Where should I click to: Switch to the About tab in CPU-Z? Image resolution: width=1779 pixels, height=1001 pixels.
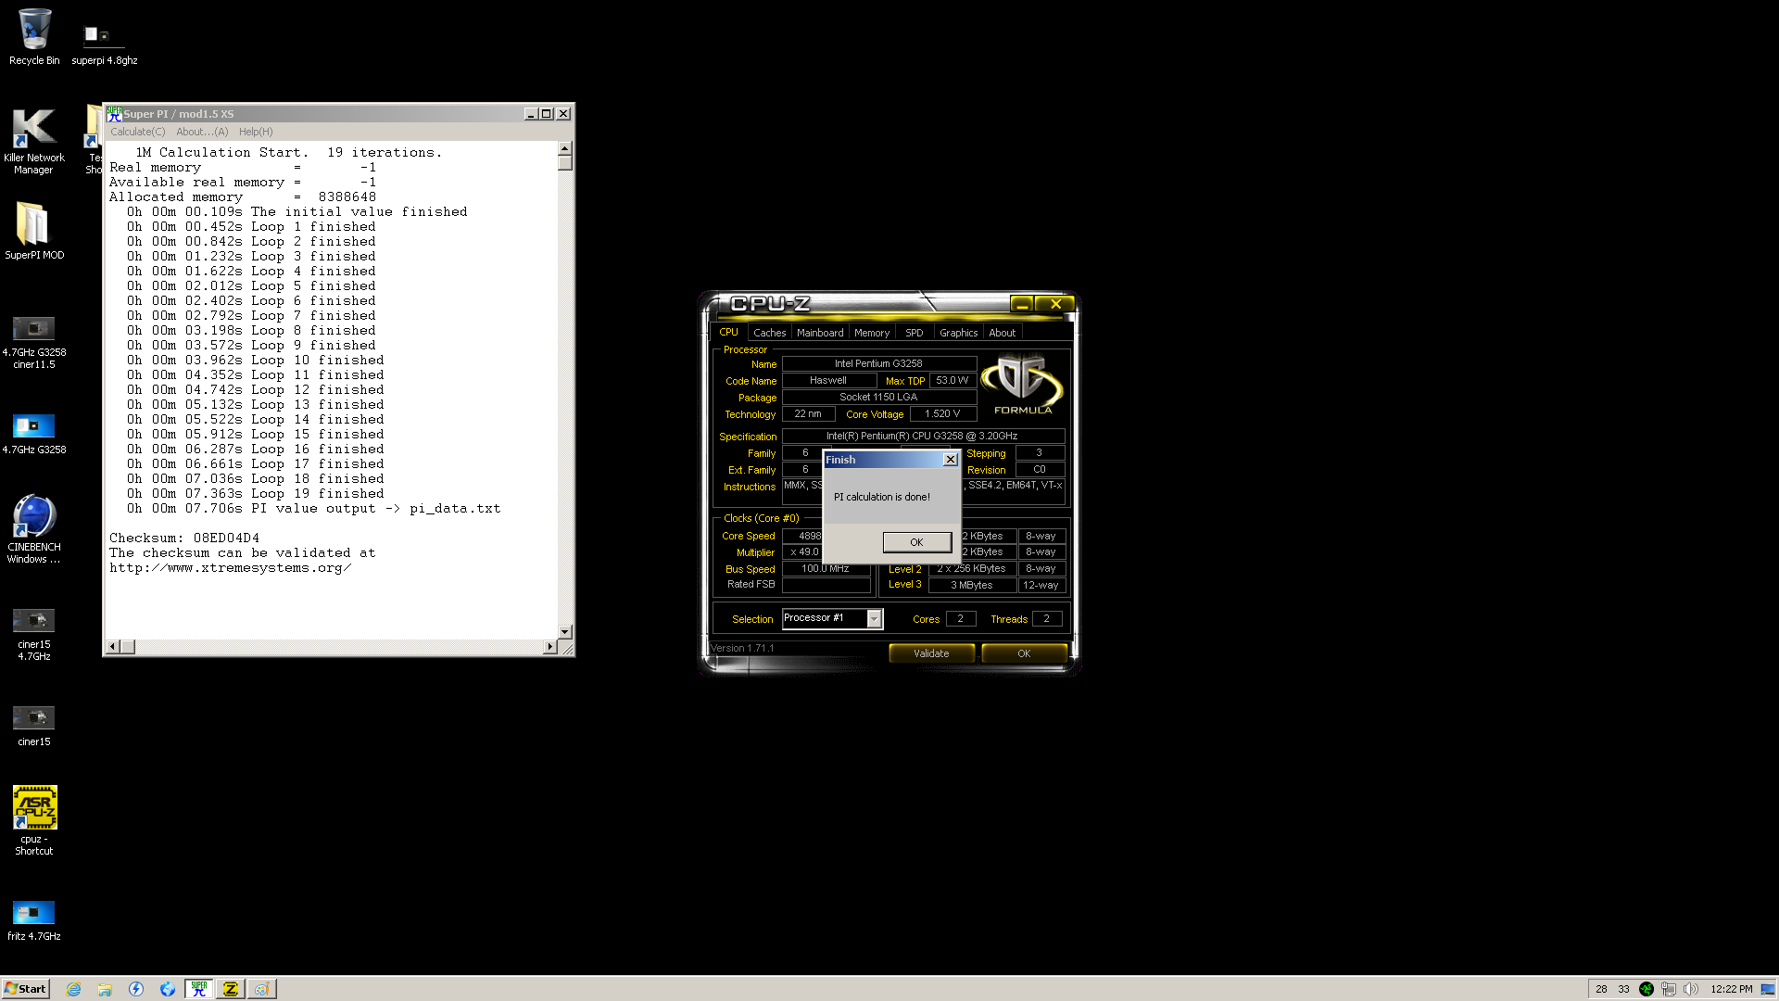coord(1002,333)
